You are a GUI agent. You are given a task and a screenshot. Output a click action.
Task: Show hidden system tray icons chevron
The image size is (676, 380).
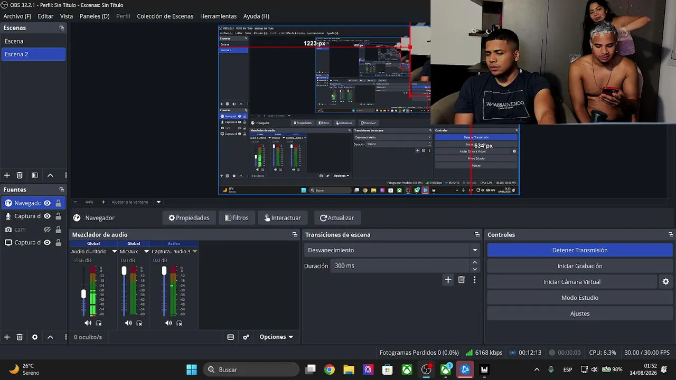pos(537,369)
